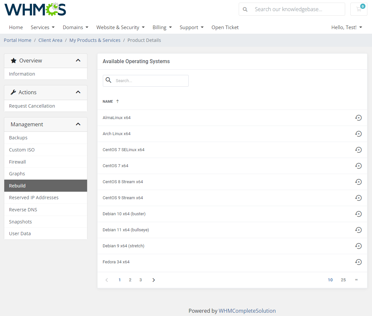Image resolution: width=372 pixels, height=316 pixels.
Task: Click rebuild icon for Debian 11 x64 (bullseye)
Action: tap(358, 230)
